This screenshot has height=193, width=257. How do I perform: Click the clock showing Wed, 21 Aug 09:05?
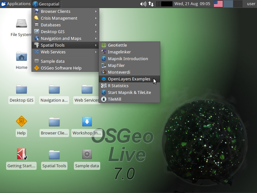pos(192,4)
